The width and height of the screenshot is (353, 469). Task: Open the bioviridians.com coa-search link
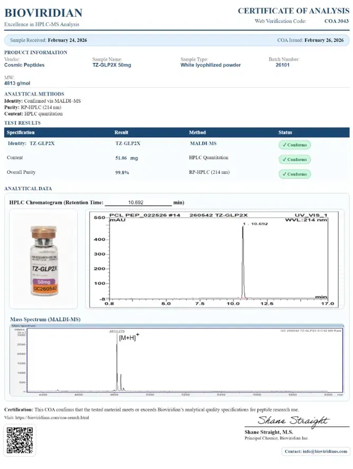click(52, 418)
